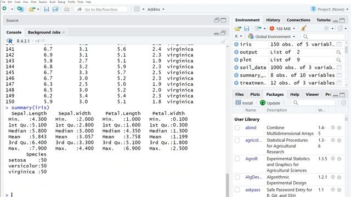351x197 pixels.
Task: Click the Import Dataset icon
Action: click(258, 28)
